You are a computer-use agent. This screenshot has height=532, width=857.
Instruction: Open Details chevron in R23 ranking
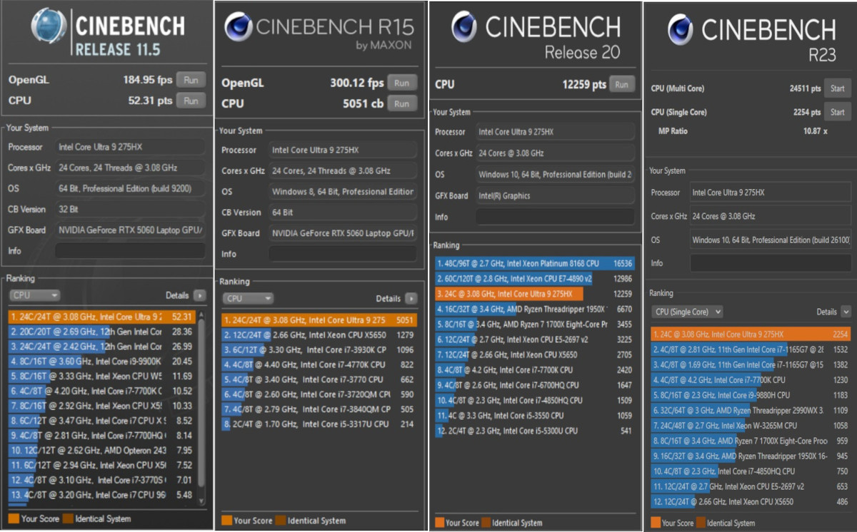click(846, 312)
